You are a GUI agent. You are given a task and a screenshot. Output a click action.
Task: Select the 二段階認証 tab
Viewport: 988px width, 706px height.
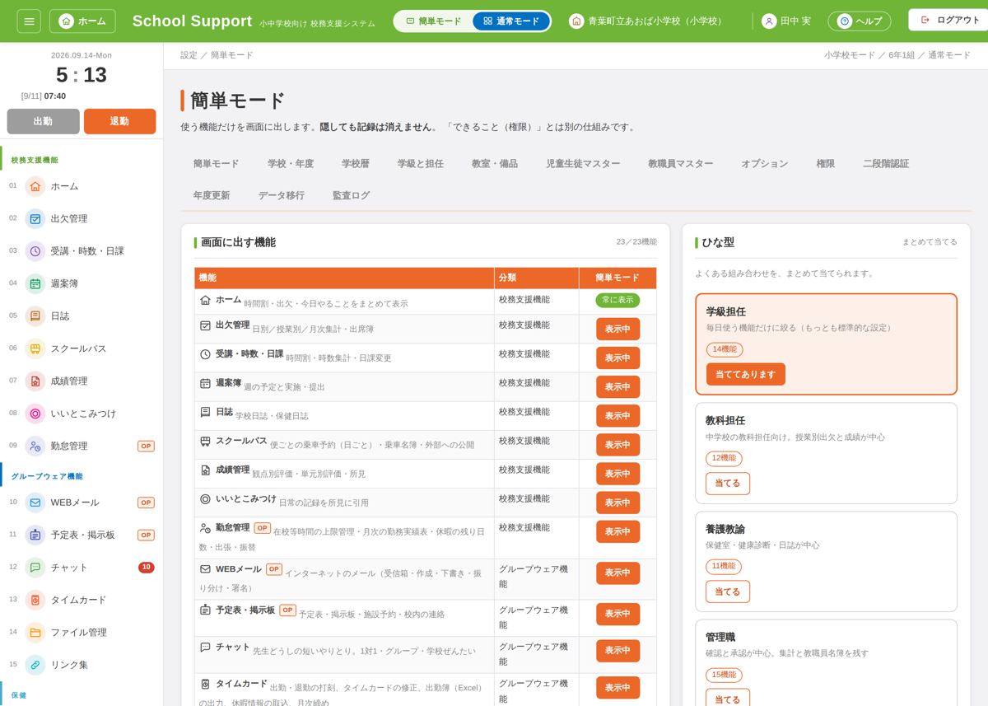point(886,164)
